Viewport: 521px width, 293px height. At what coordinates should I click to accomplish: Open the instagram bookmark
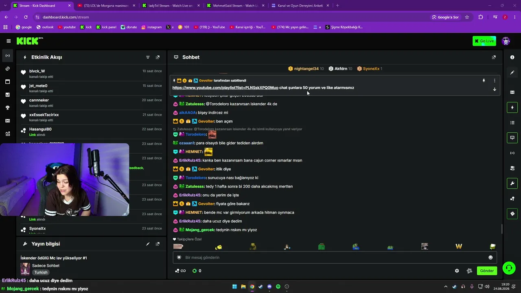click(x=151, y=27)
